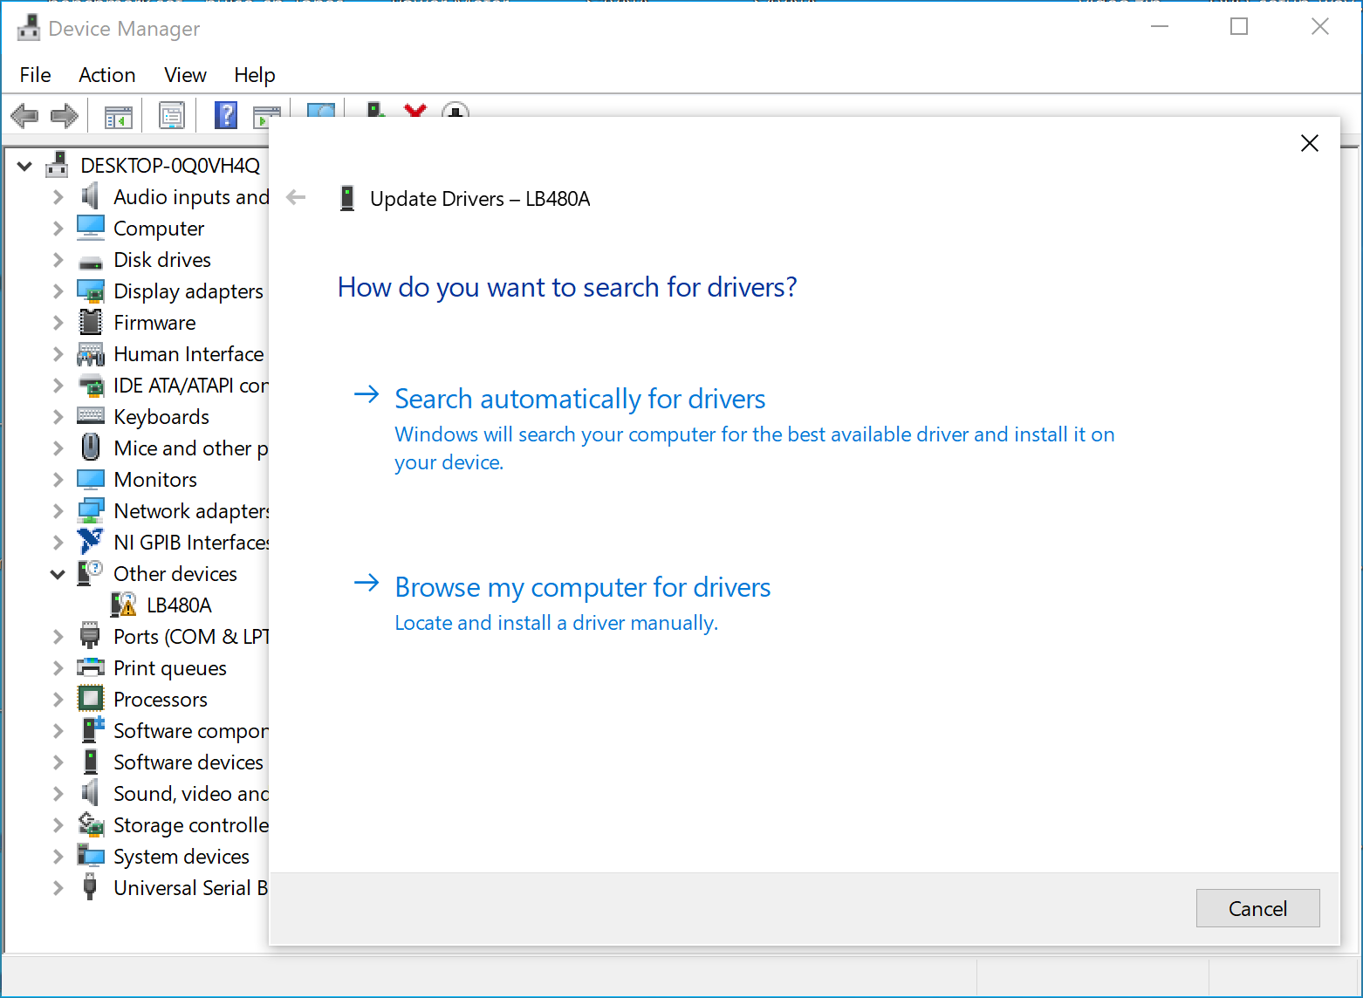Viewport: 1363px width, 998px height.
Task: Select the Software devices label
Action: 188,762
